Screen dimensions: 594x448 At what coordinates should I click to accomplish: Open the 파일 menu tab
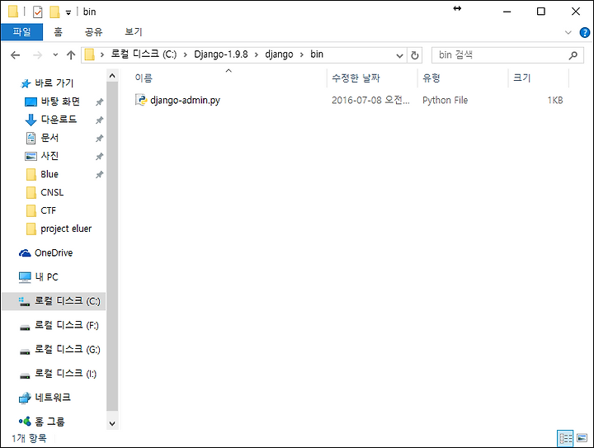tap(21, 32)
